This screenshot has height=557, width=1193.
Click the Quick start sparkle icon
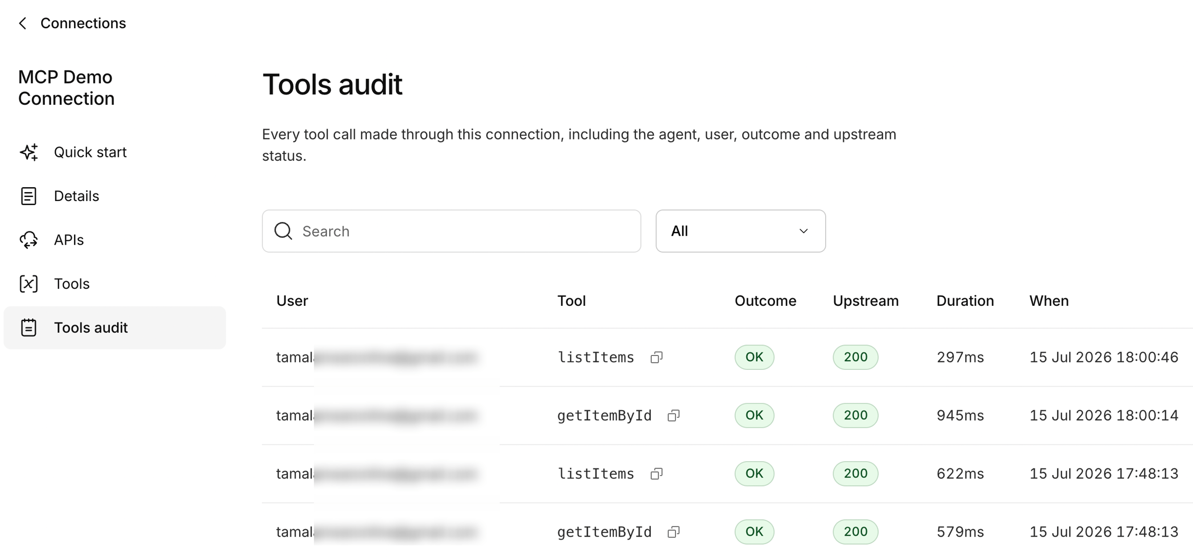pyautogui.click(x=29, y=152)
